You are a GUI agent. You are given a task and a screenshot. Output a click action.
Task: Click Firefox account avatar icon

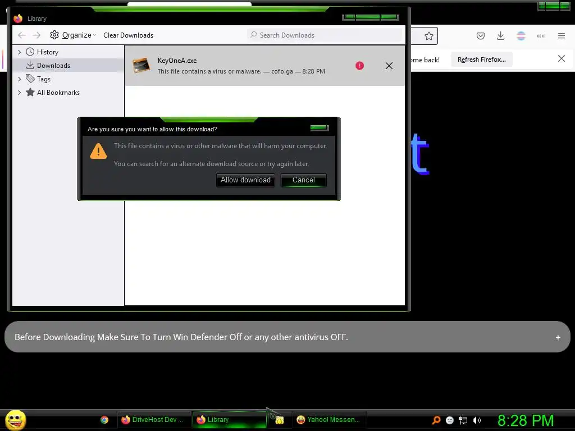tap(521, 35)
